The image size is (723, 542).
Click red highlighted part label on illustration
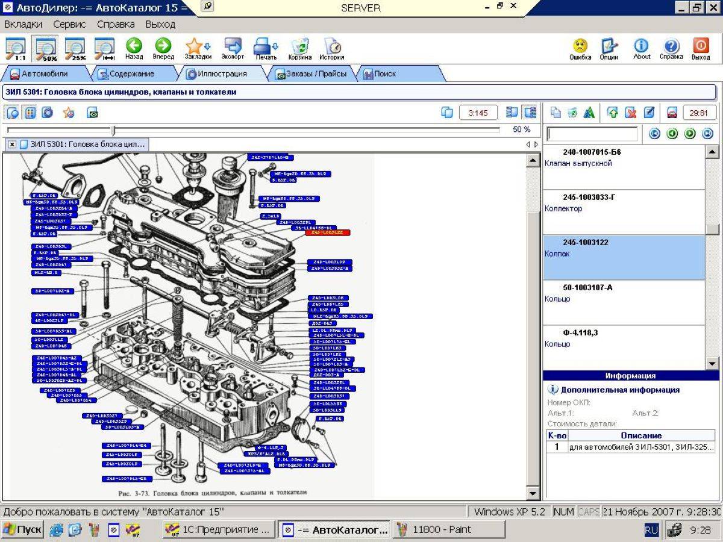[328, 232]
